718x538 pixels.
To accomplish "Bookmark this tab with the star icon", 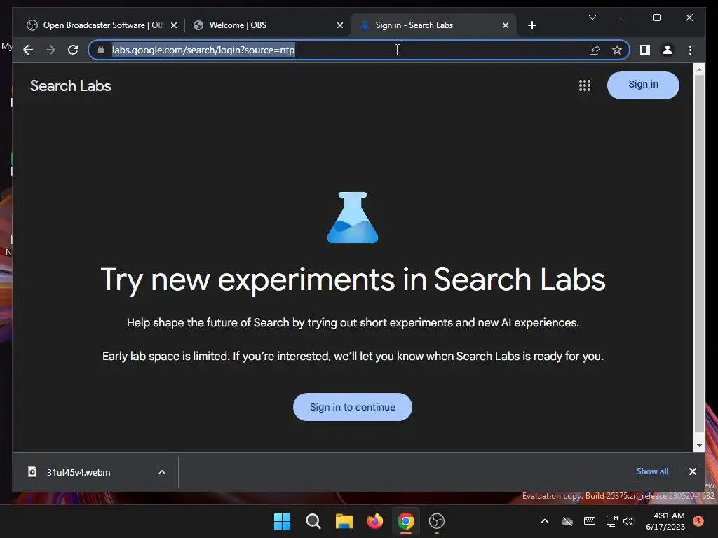I will point(617,50).
